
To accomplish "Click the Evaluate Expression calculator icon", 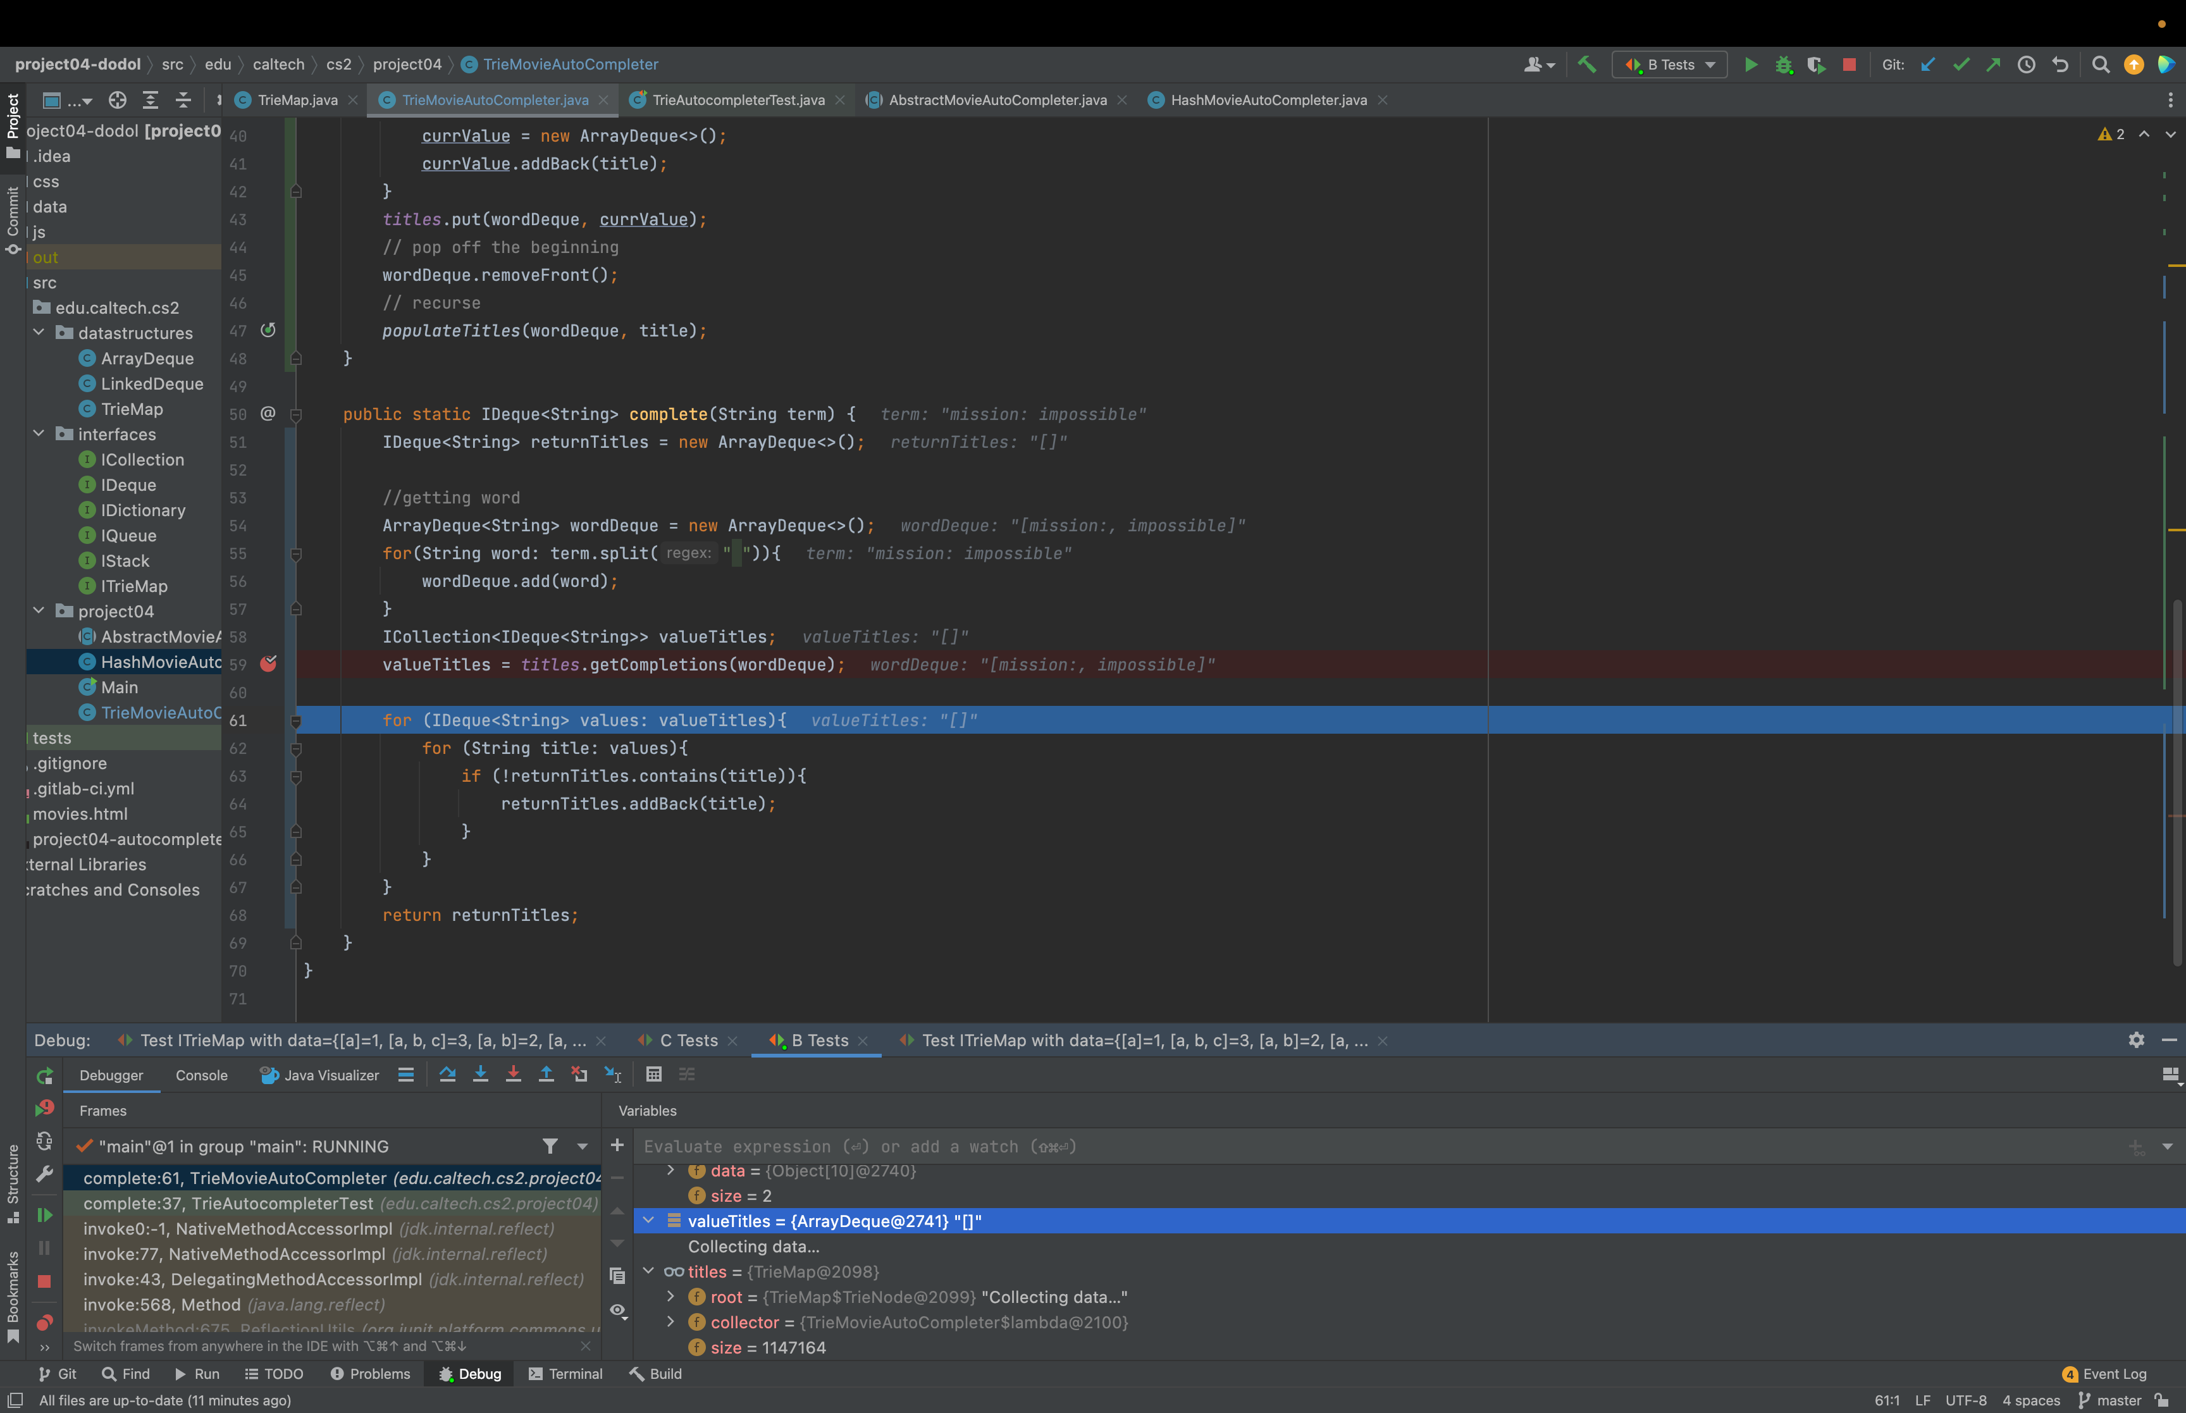I will coord(654,1075).
